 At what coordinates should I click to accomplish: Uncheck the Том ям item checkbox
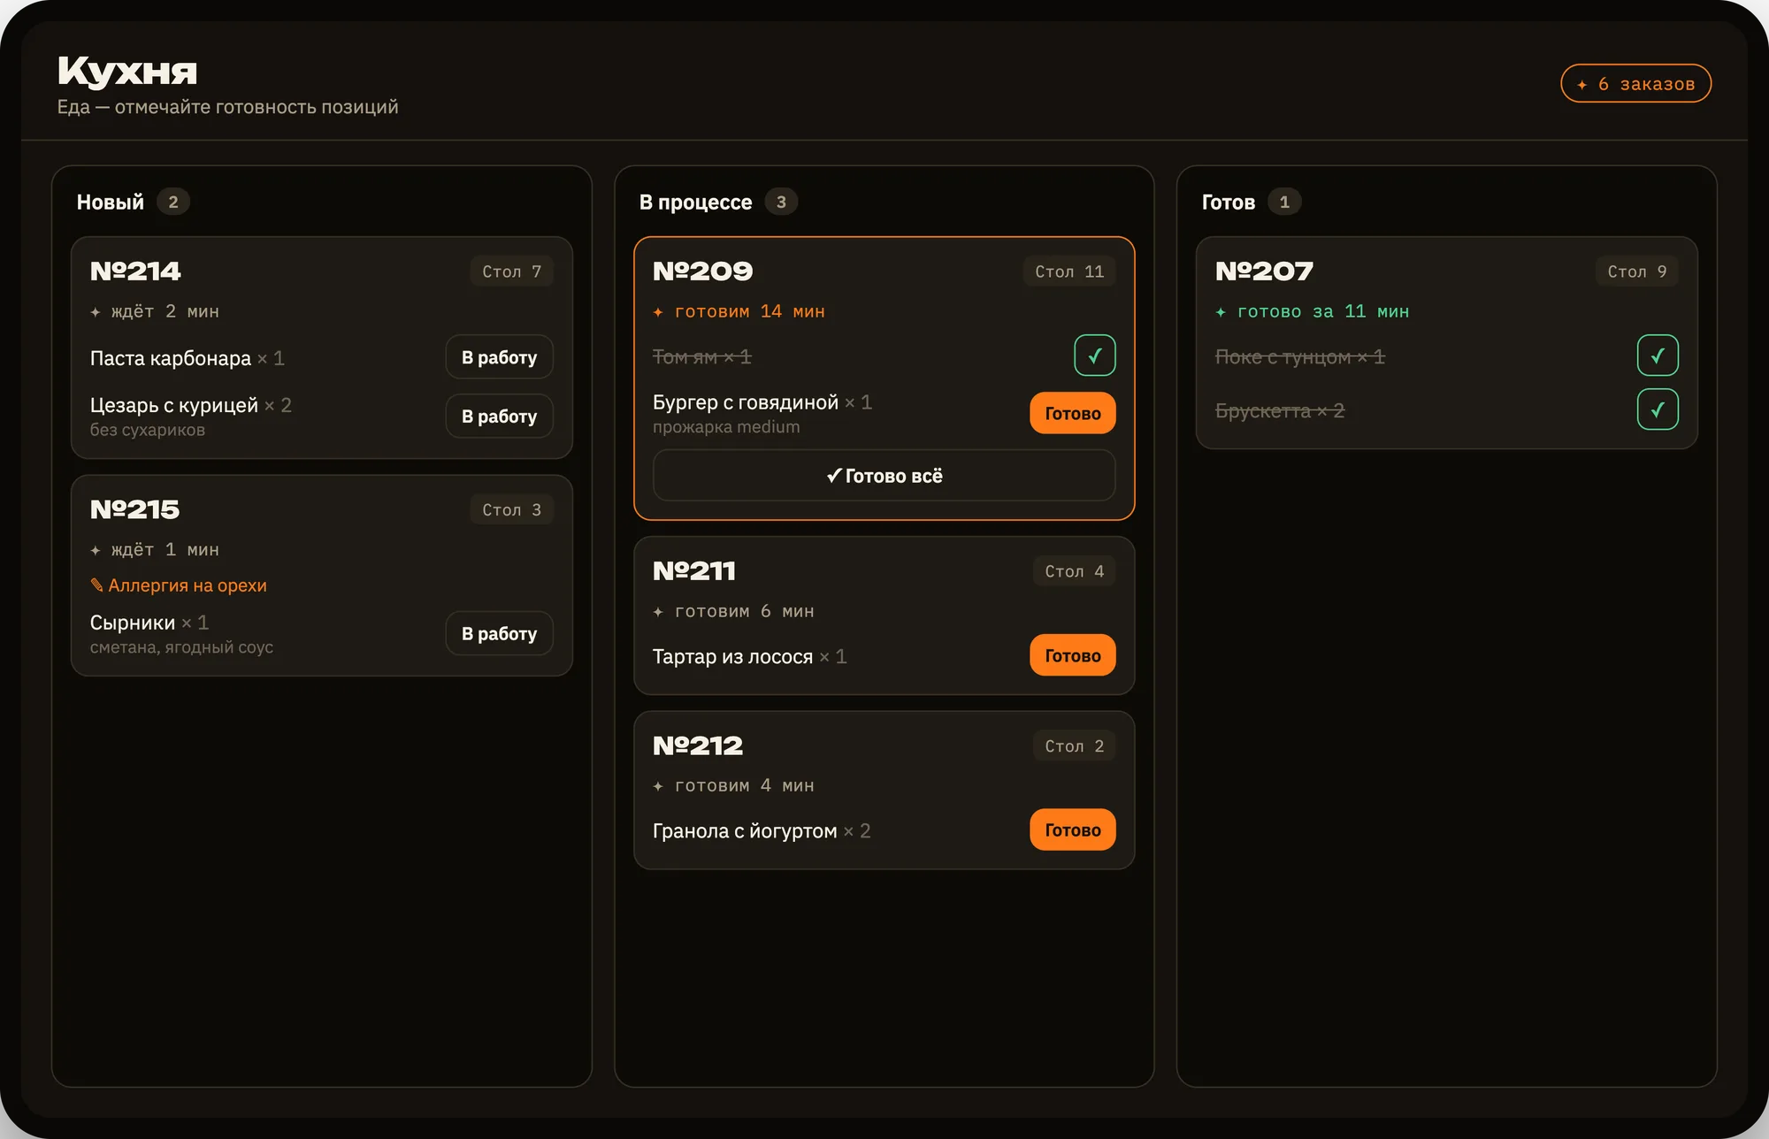pyautogui.click(x=1094, y=355)
